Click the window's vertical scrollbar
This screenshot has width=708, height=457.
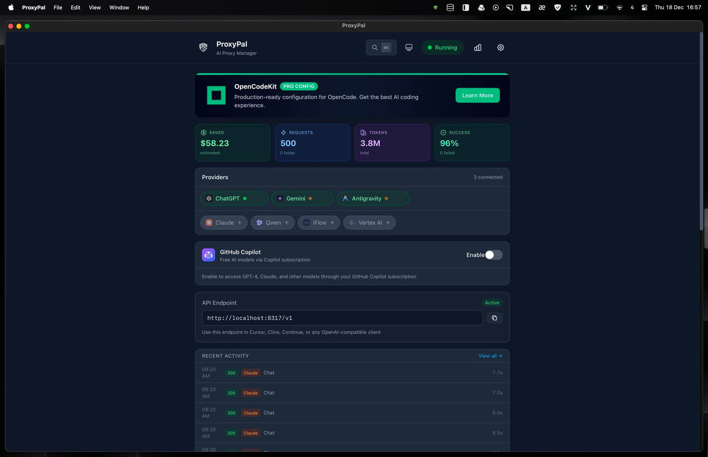(x=701, y=131)
